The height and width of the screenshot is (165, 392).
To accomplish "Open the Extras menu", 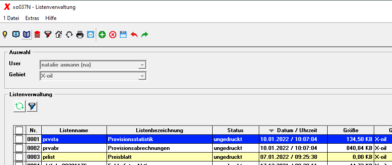I will click(32, 18).
